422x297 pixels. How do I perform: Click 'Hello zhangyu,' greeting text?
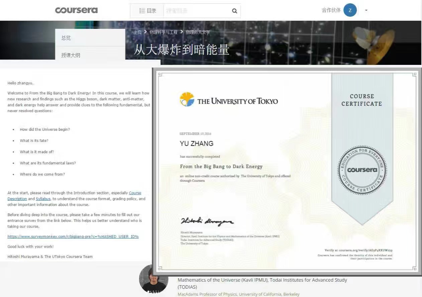pos(20,83)
